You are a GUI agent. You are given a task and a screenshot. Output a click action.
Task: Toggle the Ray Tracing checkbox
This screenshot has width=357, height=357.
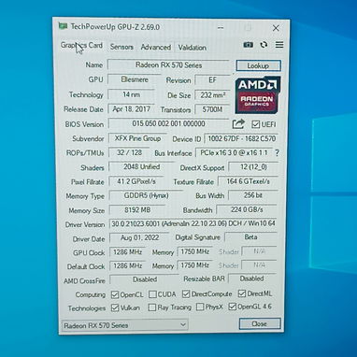[152, 307]
